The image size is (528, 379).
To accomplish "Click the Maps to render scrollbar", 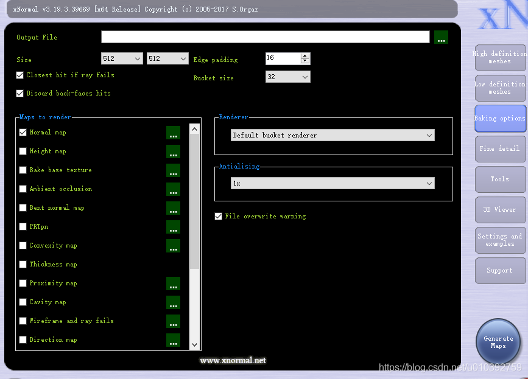I will (x=195, y=237).
